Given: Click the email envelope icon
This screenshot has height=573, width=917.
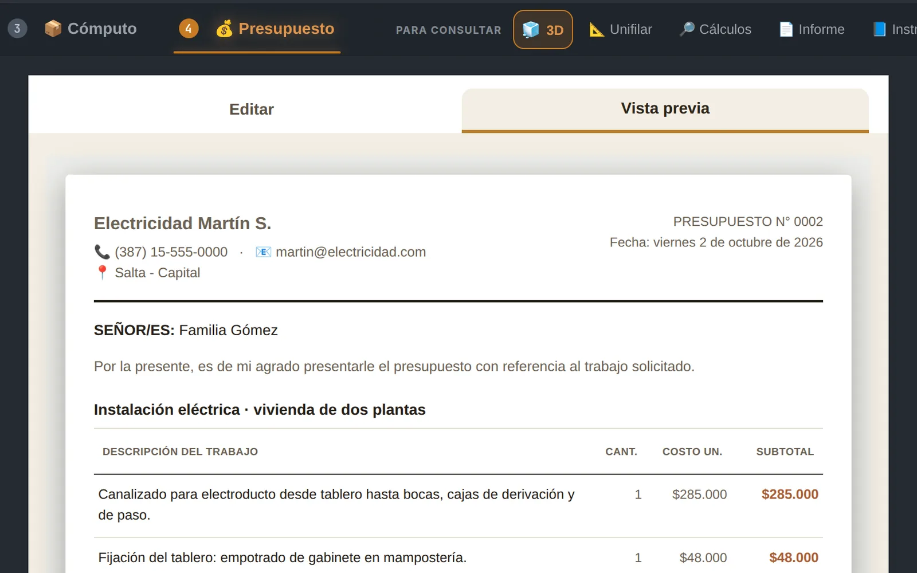Looking at the screenshot, I should click(263, 252).
